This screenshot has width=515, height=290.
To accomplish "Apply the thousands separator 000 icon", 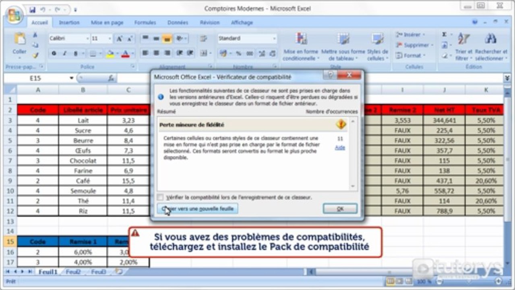I will pos(250,53).
